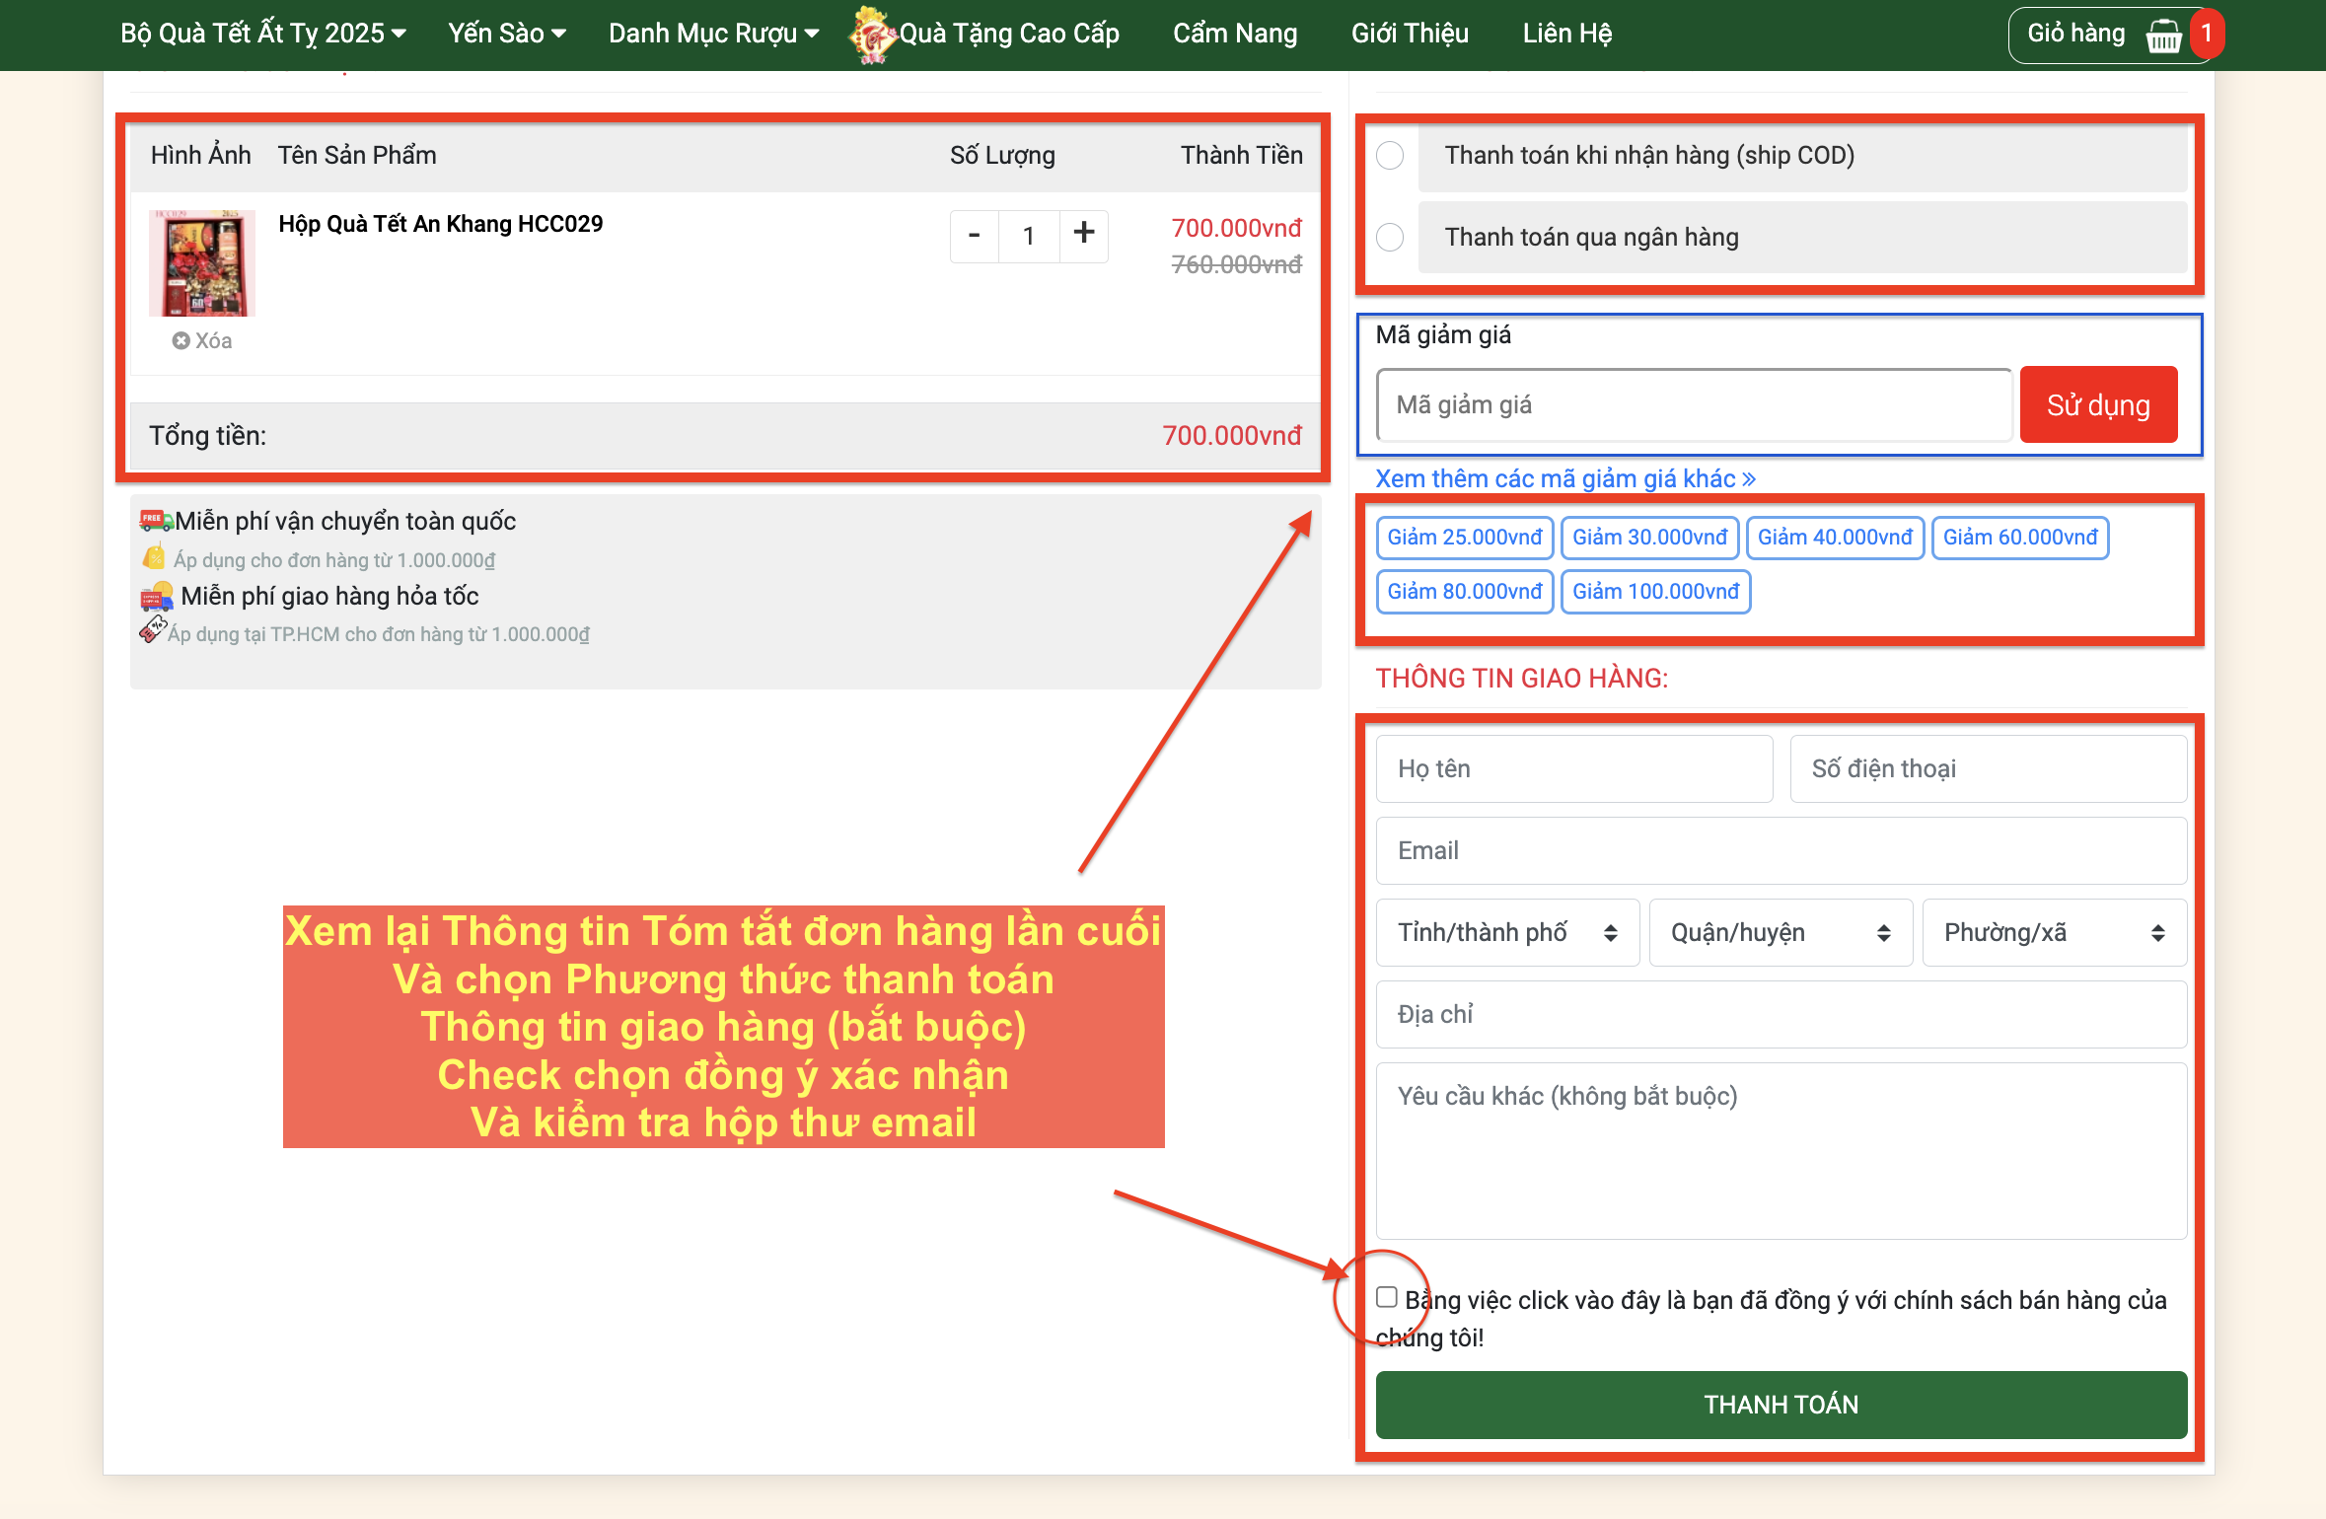Click the yellow price tag icon
Image resolution: width=2326 pixels, height=1519 pixels.
click(x=154, y=558)
